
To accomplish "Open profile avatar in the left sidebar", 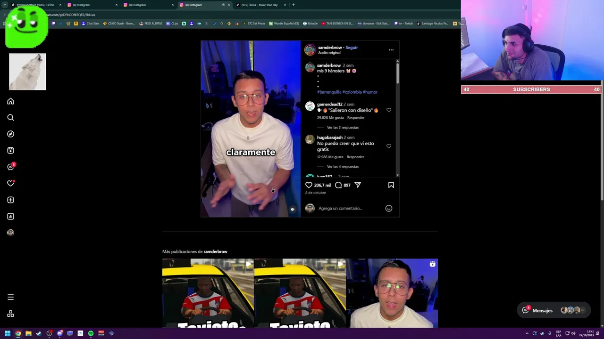I will 10,233.
